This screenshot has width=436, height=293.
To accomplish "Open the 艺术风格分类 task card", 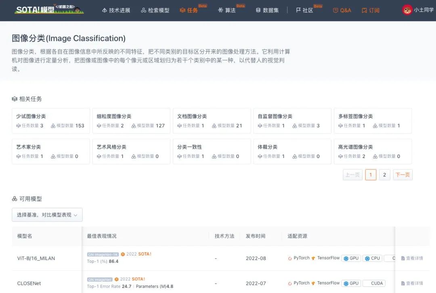I will [131, 152].
